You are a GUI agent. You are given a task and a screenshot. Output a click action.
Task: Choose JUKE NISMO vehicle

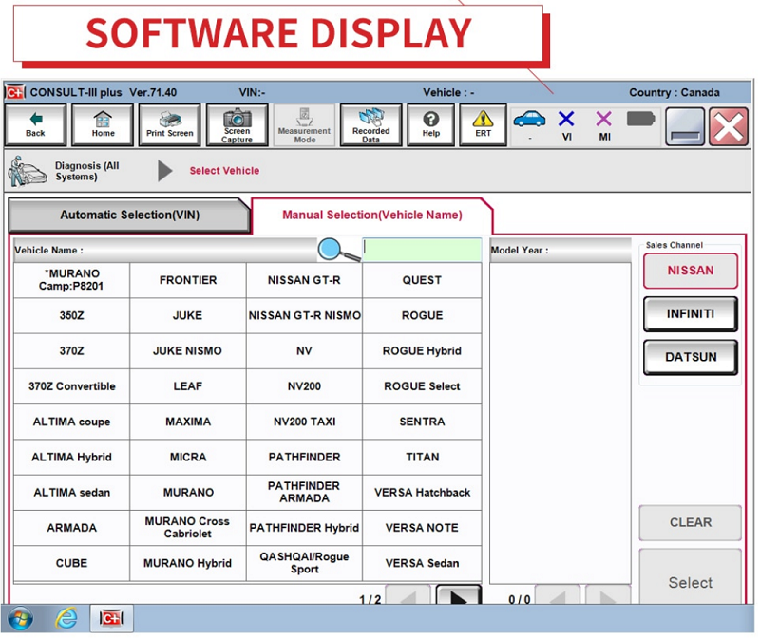point(188,350)
